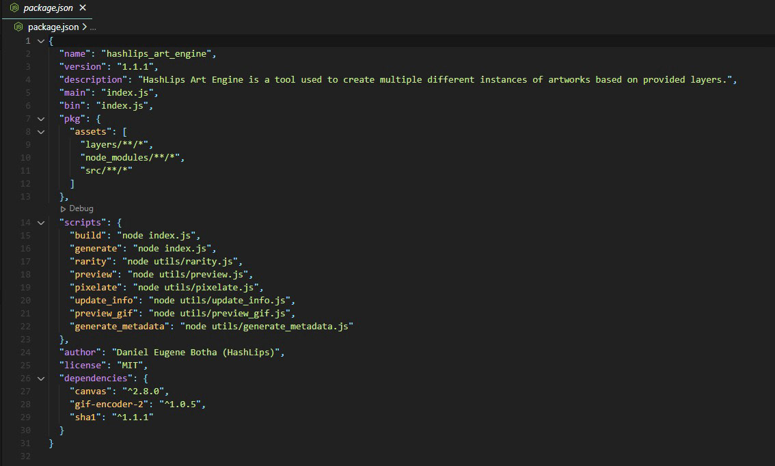Click the "preview_gif" script key
This screenshot has width=775, height=466.
[x=104, y=314]
